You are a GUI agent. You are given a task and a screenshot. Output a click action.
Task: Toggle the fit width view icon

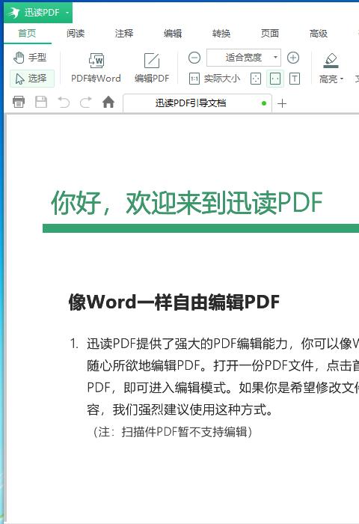275,79
